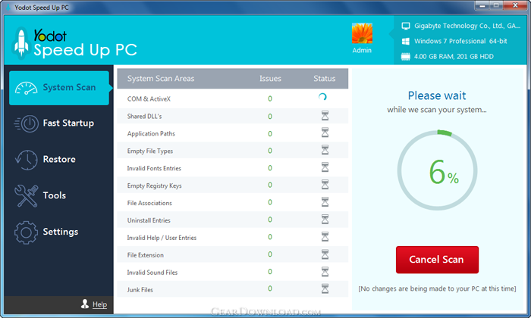The image size is (531, 318).
Task: Click the System Scan Areas column header
Action: (161, 79)
